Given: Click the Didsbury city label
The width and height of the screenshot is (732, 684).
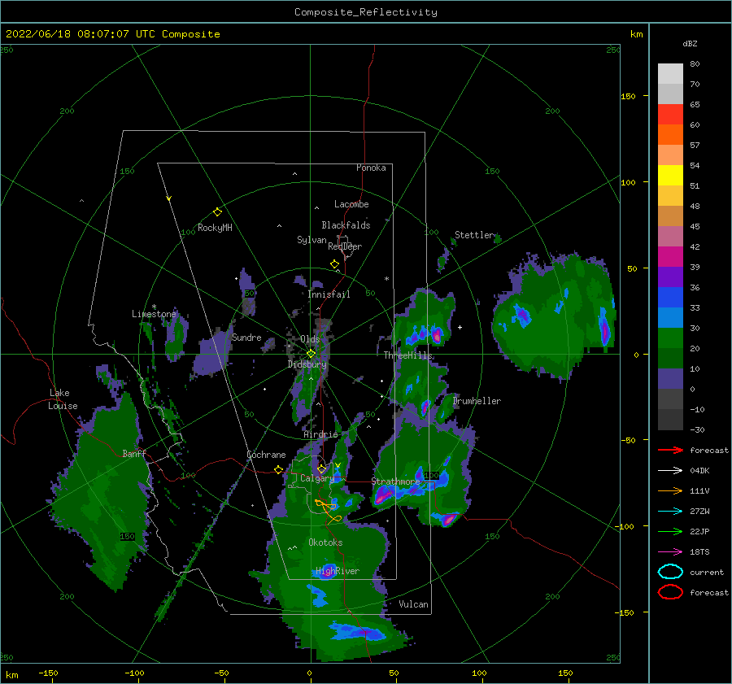Looking at the screenshot, I should click(307, 364).
